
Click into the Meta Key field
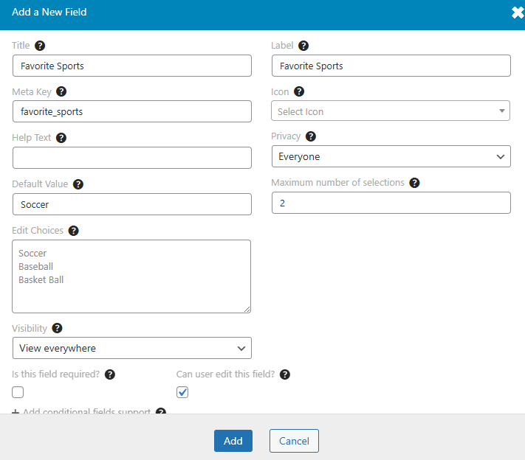pos(132,111)
